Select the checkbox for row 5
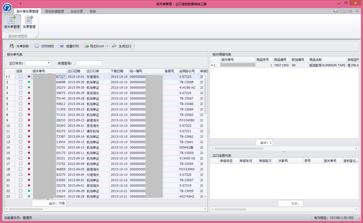The image size is (363, 223). 21,98
